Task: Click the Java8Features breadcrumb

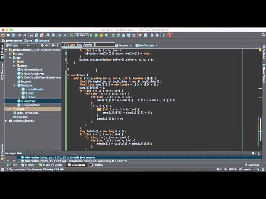Action: point(12,41)
